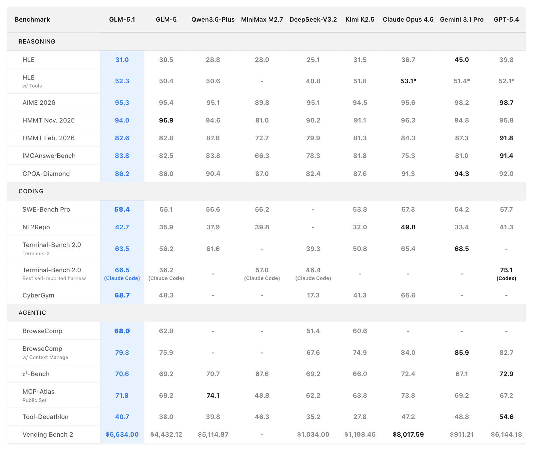Click the IMOAnswerBench row label
544x456 pixels.
(x=49, y=156)
